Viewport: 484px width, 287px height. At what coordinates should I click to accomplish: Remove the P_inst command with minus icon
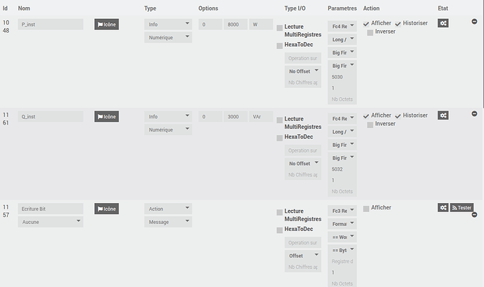474,22
